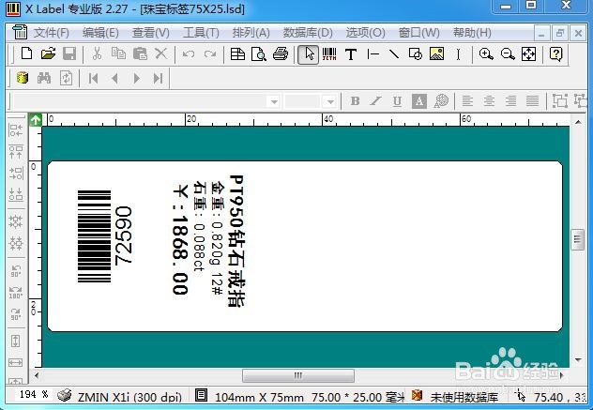Select the 72590 barcode on the label

tap(105, 236)
